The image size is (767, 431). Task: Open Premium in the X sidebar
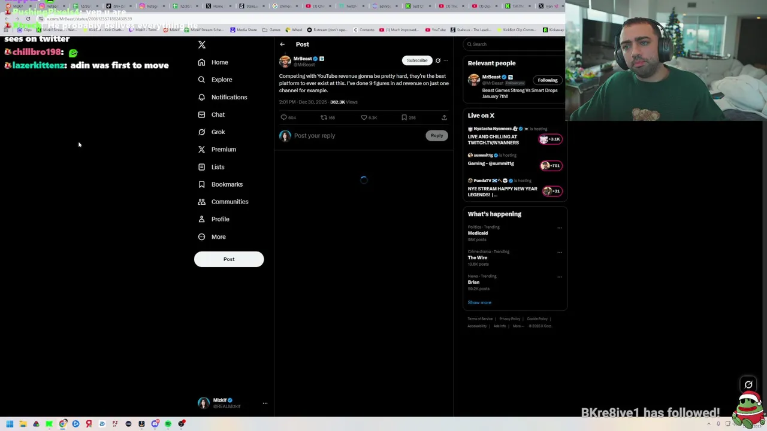click(217, 149)
